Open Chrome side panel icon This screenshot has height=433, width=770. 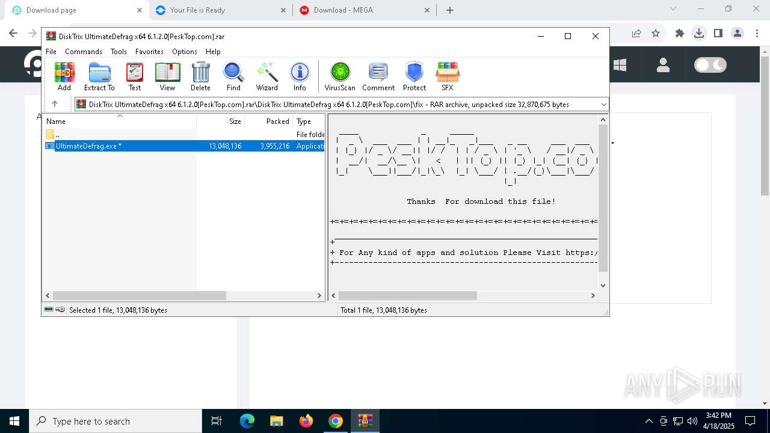pyautogui.click(x=718, y=34)
